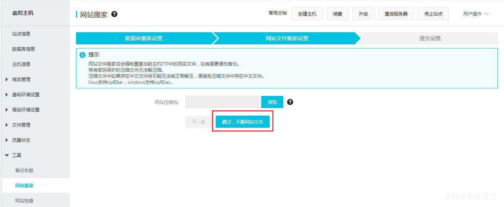Open 站点信息 in the sidebar
Viewport: 504px width, 207px height.
(21, 34)
